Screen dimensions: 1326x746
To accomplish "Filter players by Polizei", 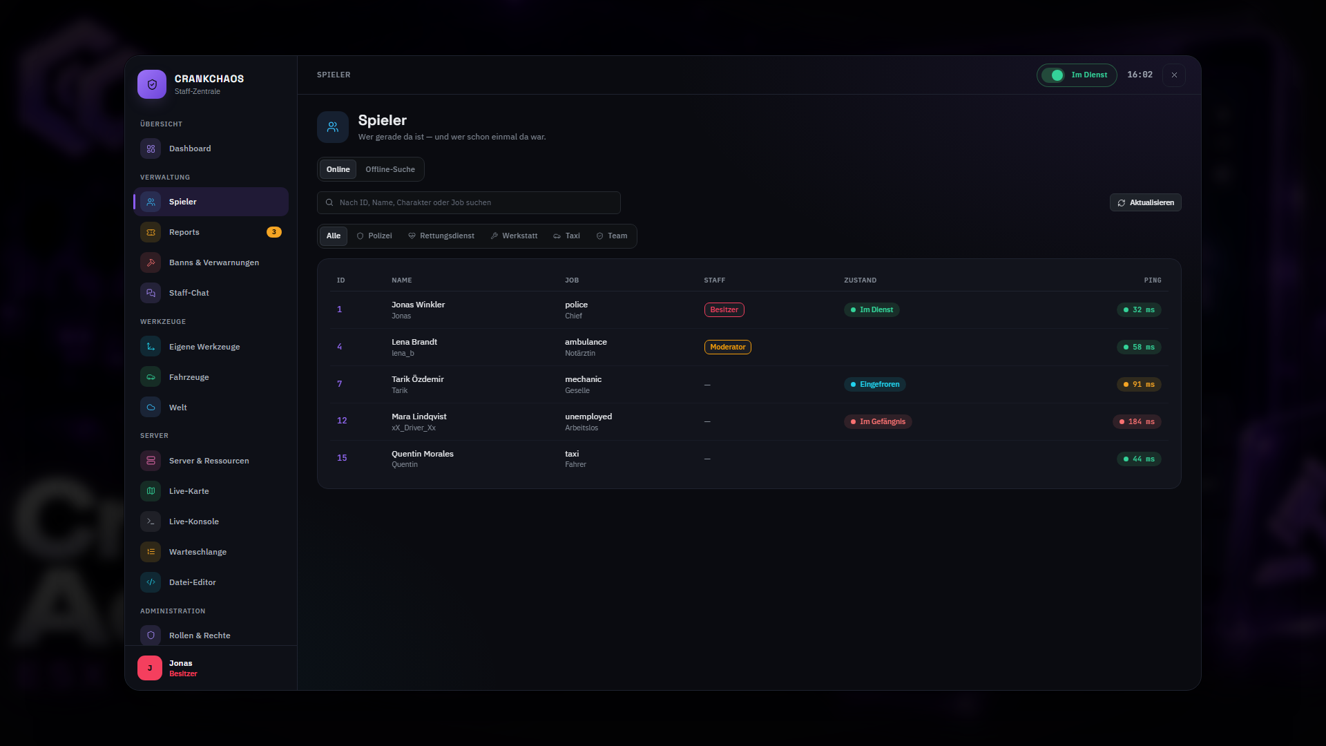I will click(x=374, y=236).
